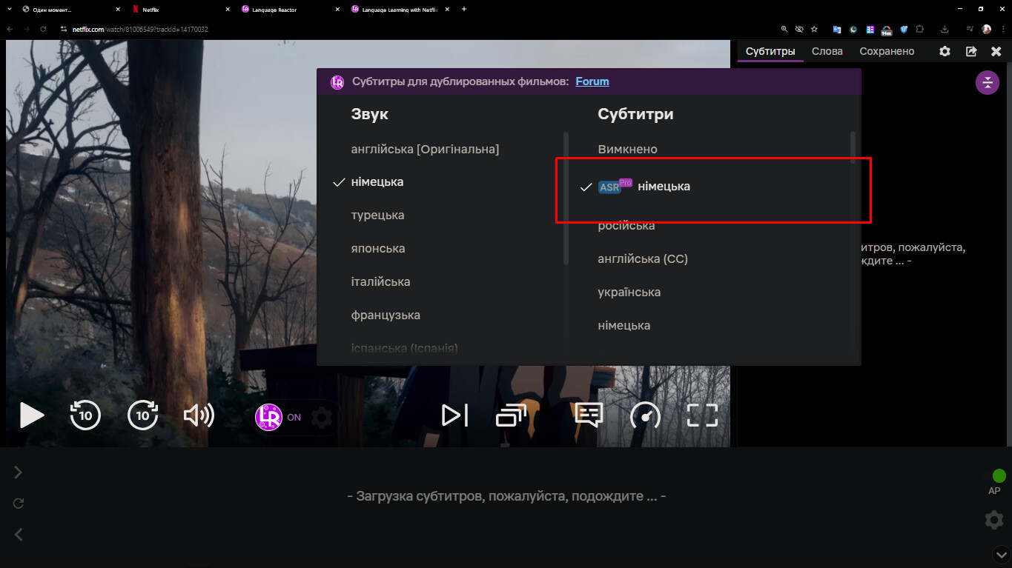Open playback speed control
Viewport: 1012px width, 568px height.
pos(645,415)
